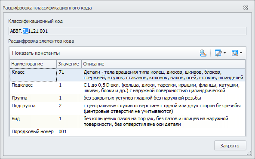Click the wrench settings icon in toolbar
Screen dimensions: 255x159
click(x=218, y=53)
